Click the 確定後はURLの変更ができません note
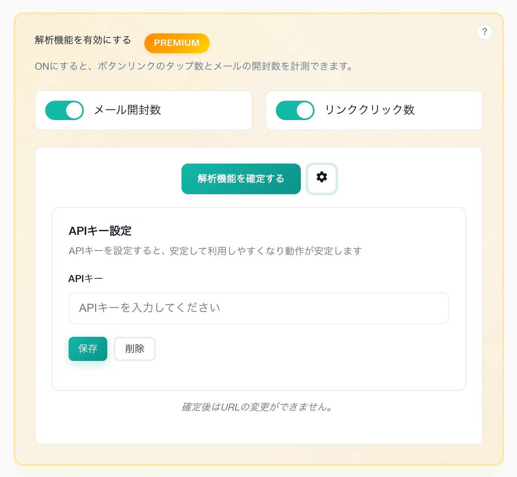The image size is (517, 477). (x=258, y=407)
